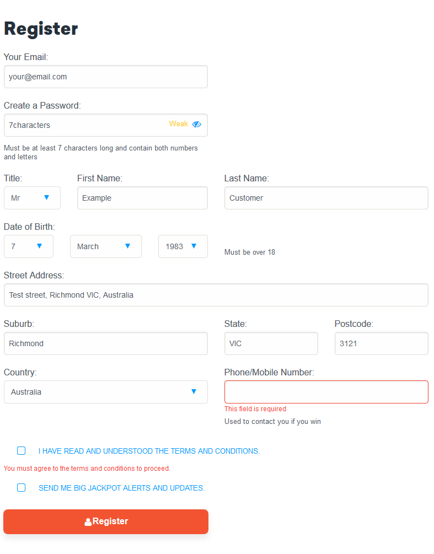Screen dimensions: 434x554
Task: Click the user icon on Register button
Action: [x=88, y=522]
